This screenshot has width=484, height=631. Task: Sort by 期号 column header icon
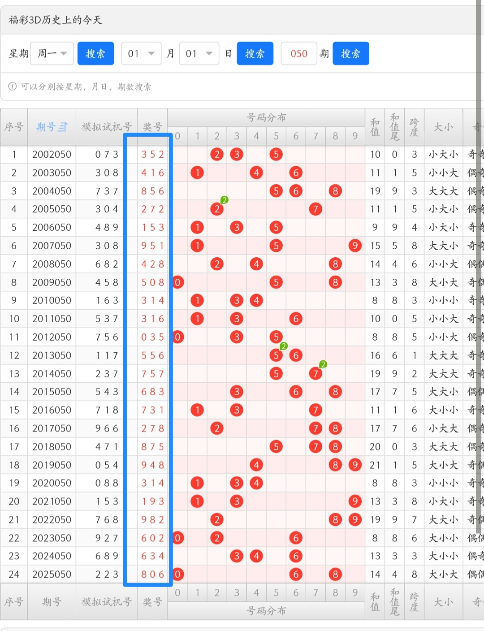tap(63, 127)
